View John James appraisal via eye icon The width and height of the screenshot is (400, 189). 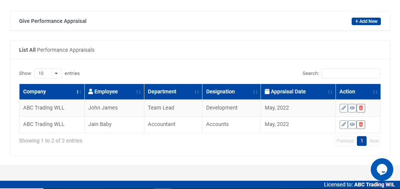[x=352, y=108]
